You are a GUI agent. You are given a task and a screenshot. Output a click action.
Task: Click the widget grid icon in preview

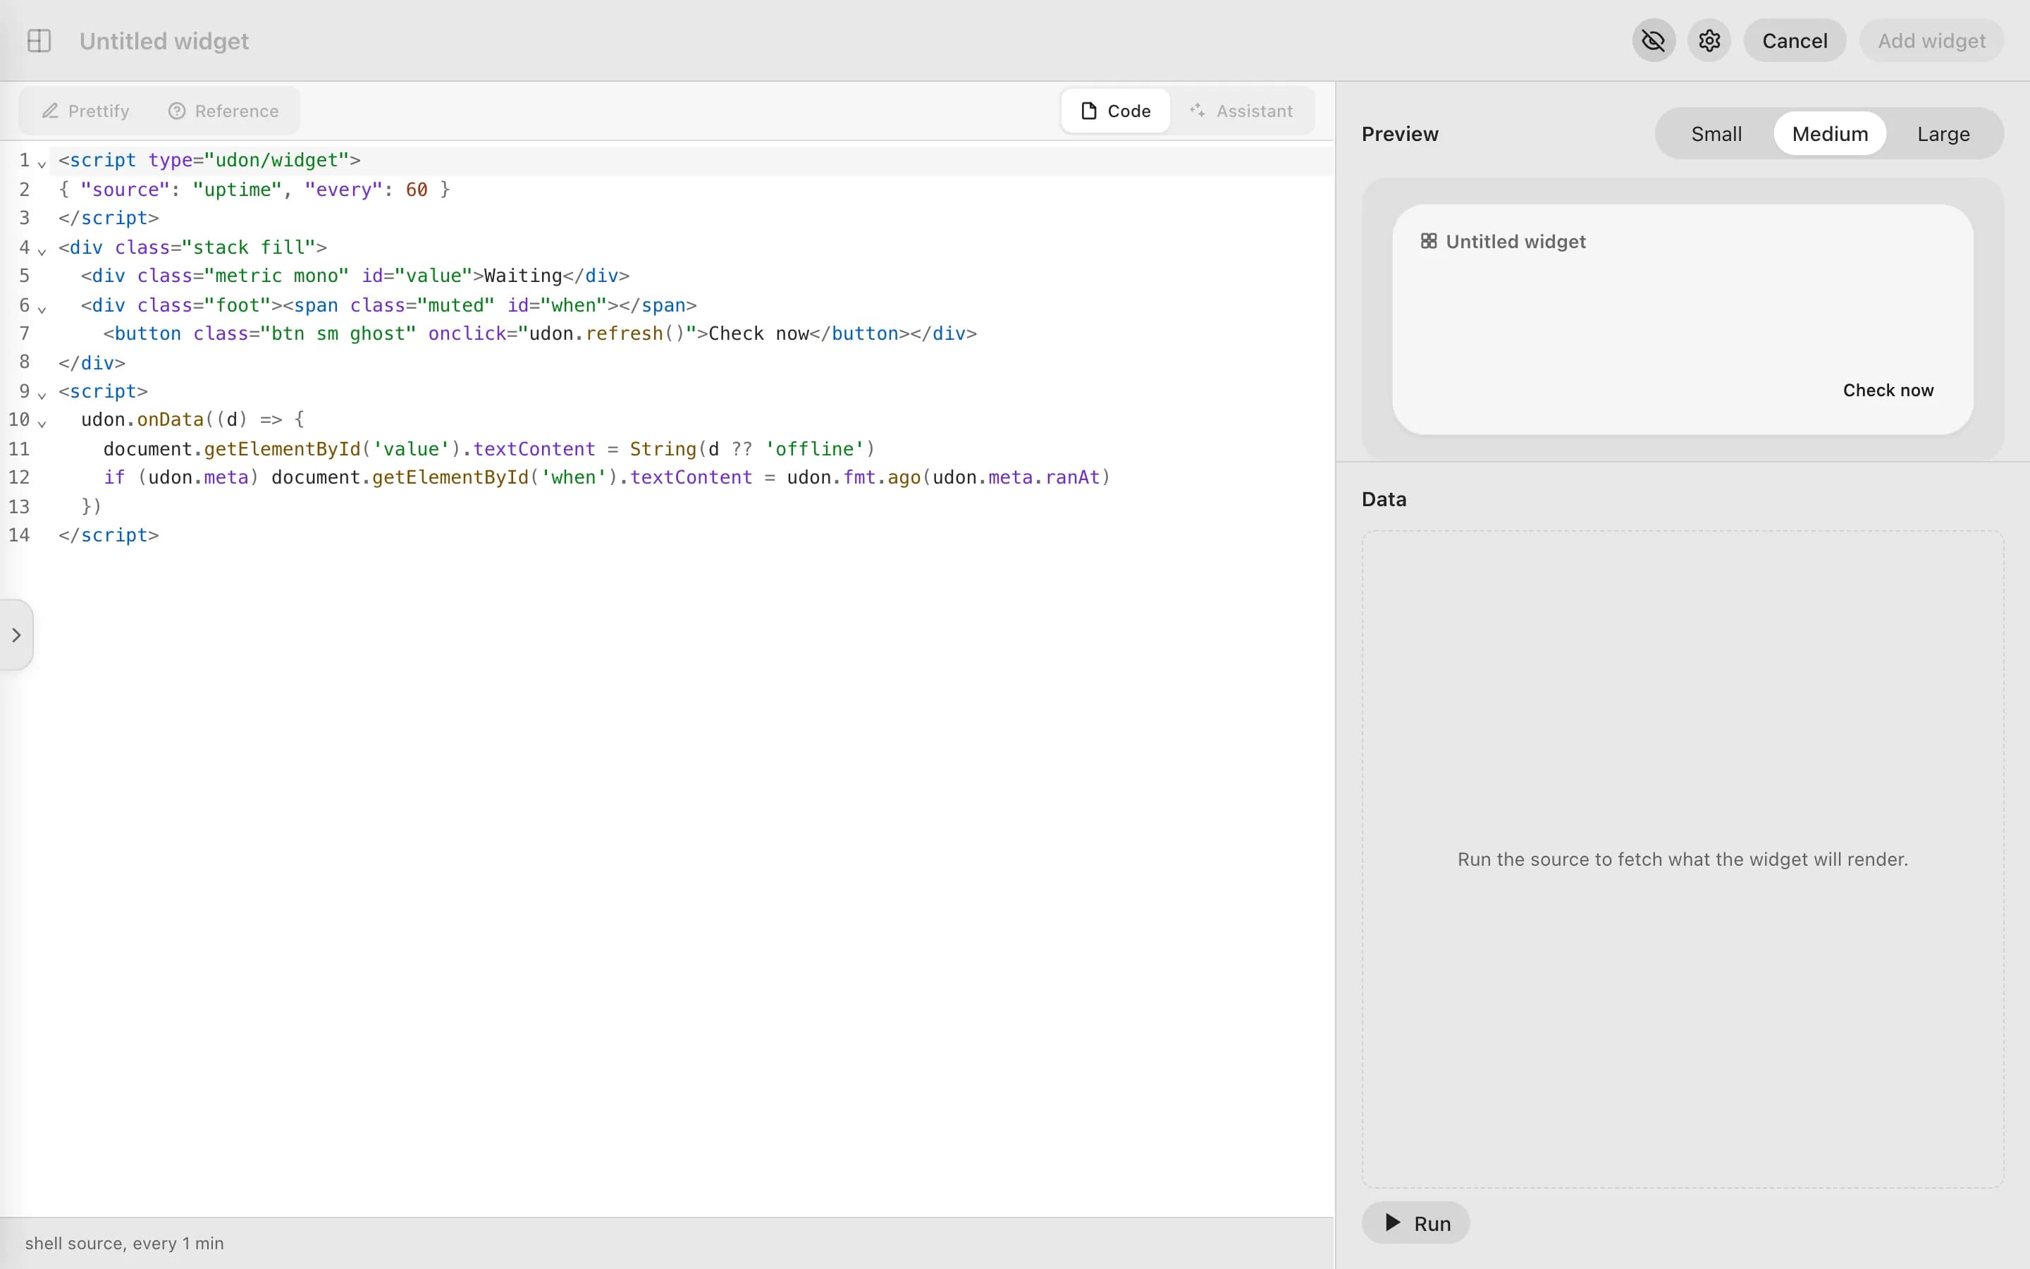pos(1429,242)
